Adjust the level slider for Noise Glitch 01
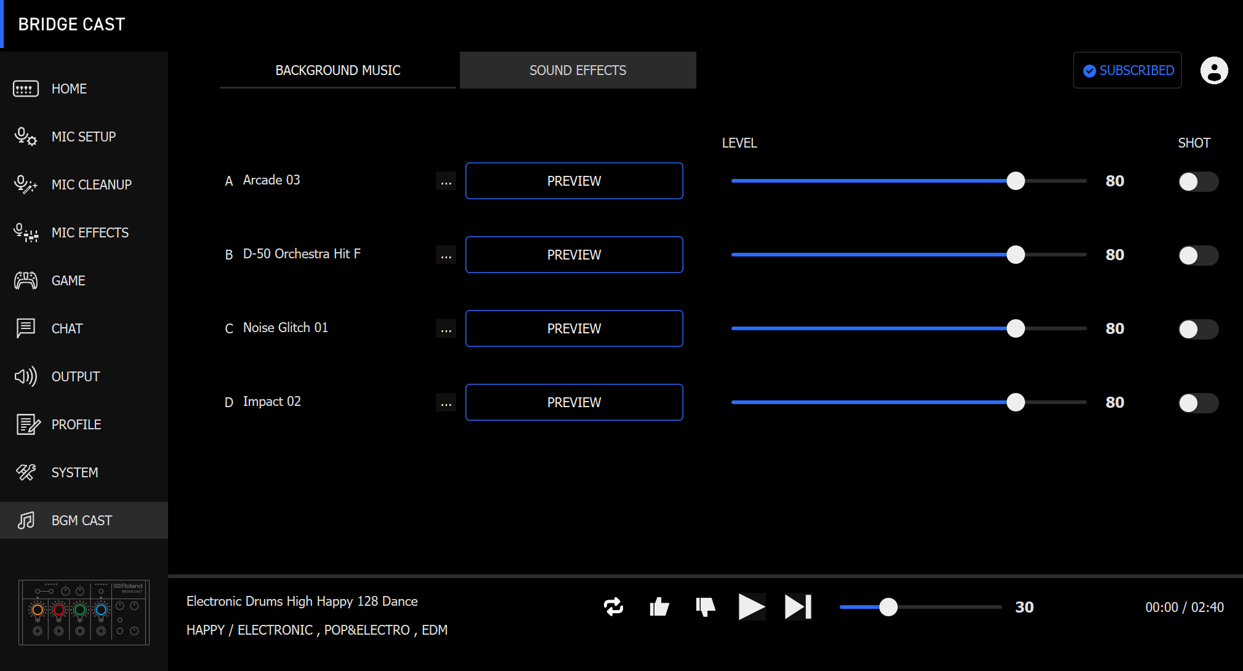Viewport: 1243px width, 671px height. [x=909, y=328]
